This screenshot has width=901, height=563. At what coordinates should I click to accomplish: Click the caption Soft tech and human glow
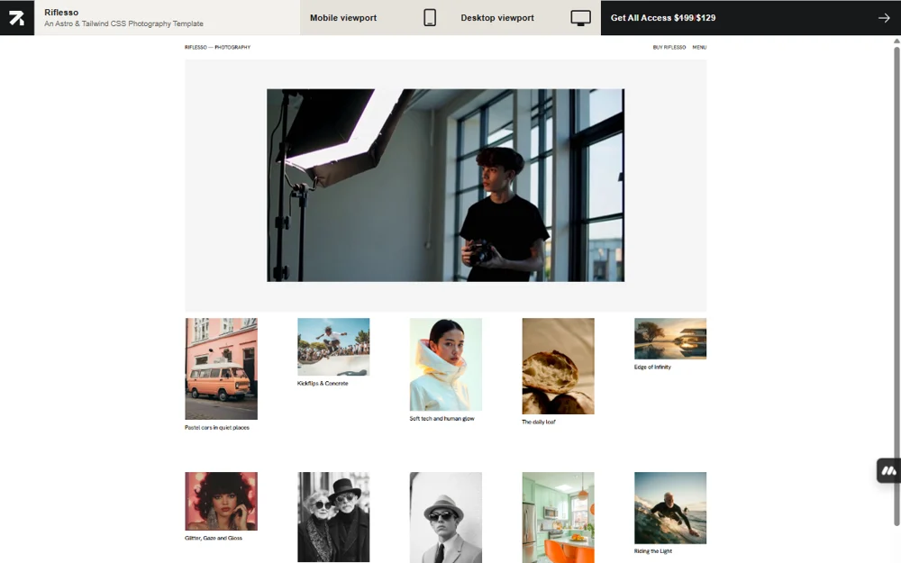[441, 418]
